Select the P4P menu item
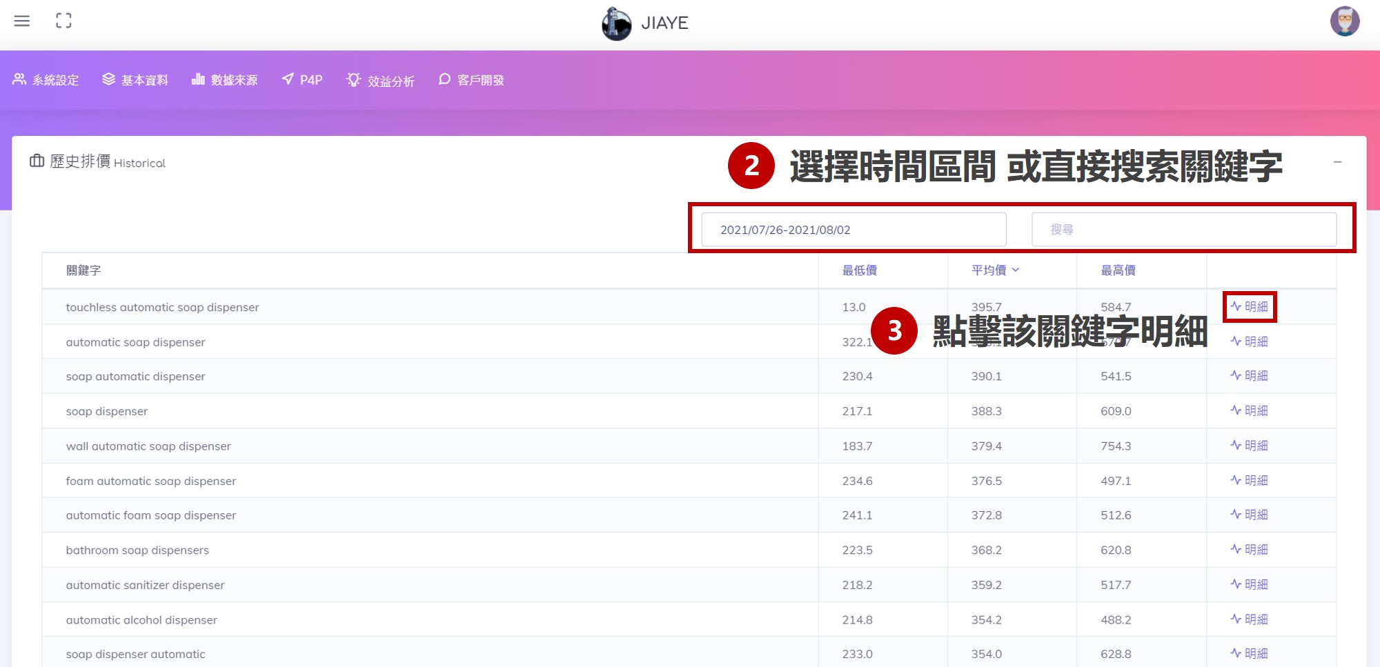 [x=302, y=80]
